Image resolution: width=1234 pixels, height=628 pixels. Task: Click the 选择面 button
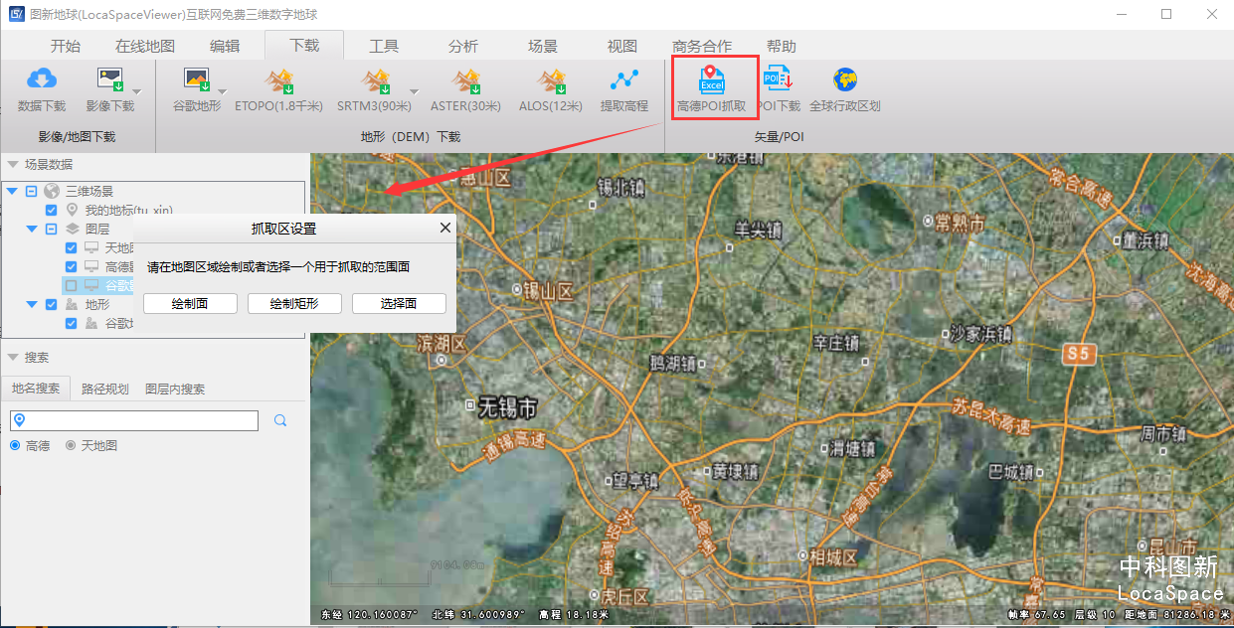pos(399,303)
